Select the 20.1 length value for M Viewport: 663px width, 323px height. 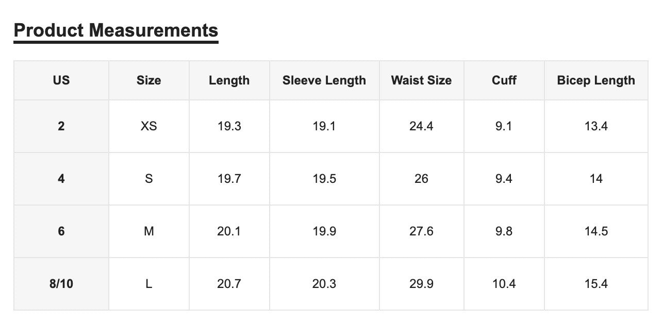click(229, 231)
